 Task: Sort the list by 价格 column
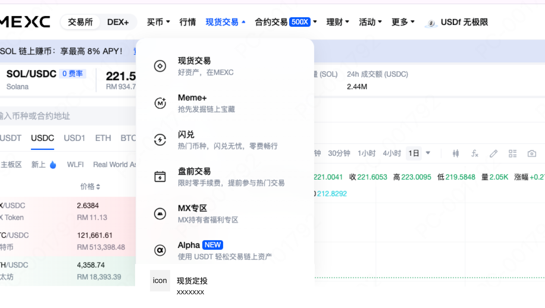[x=90, y=186]
